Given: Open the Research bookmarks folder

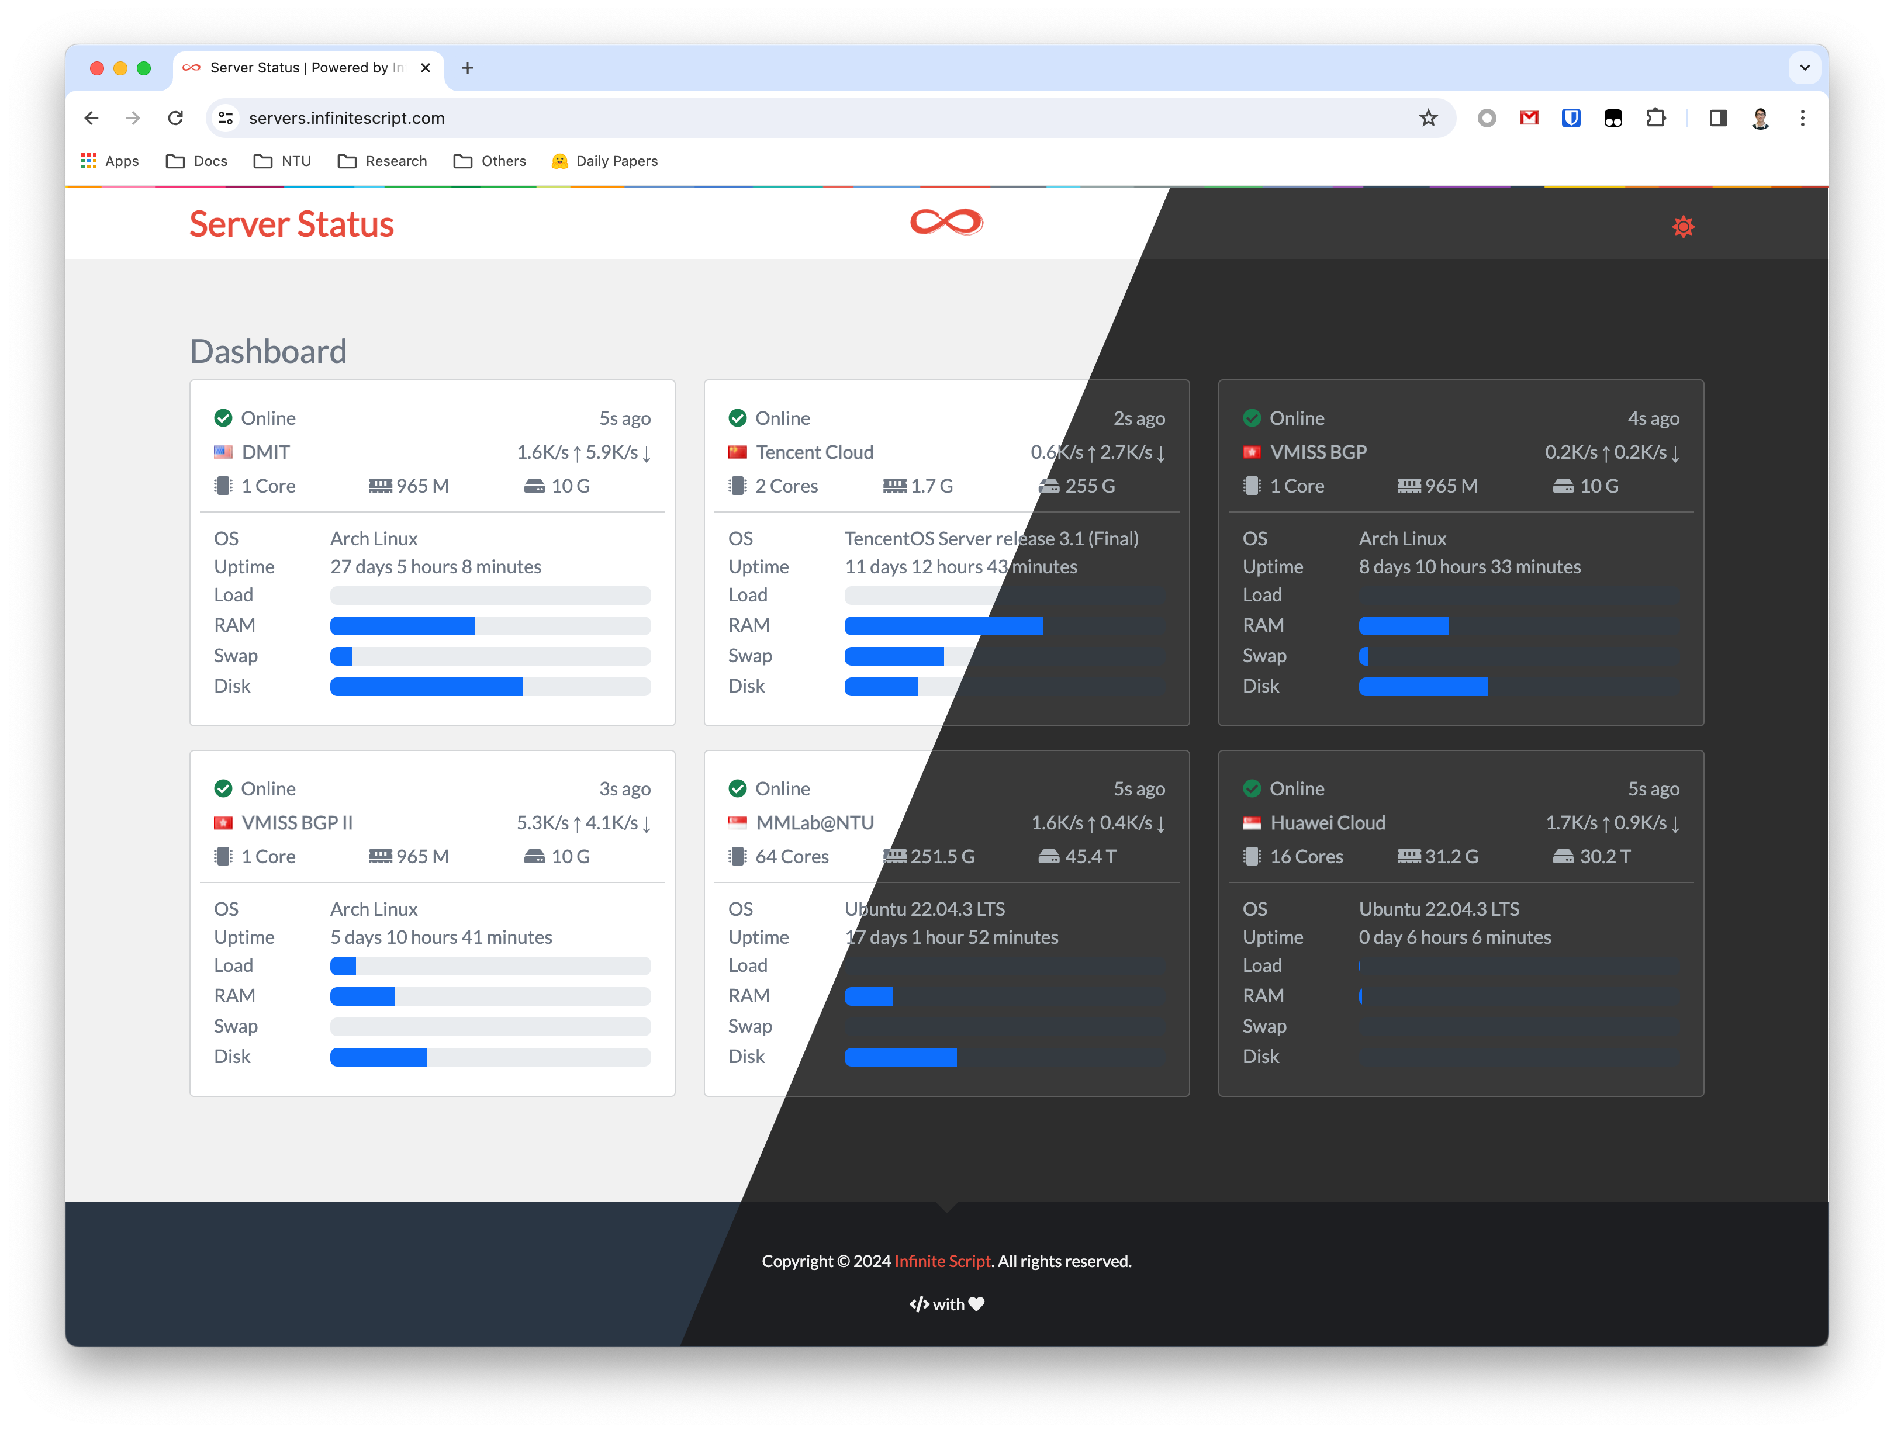Looking at the screenshot, I should (382, 161).
